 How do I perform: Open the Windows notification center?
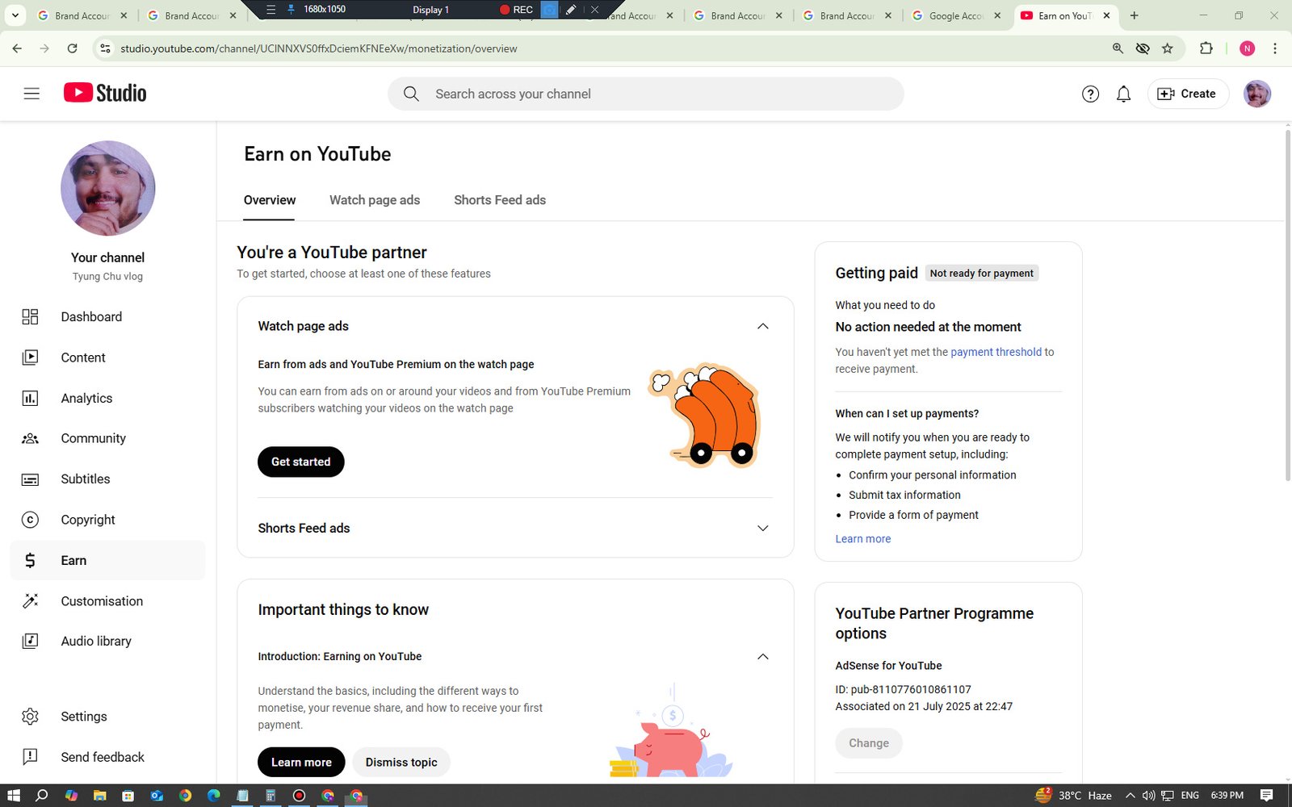1267,796
